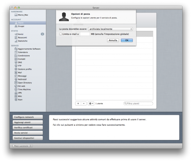
Task: Click the remove user minus button
Action: pos(84,104)
